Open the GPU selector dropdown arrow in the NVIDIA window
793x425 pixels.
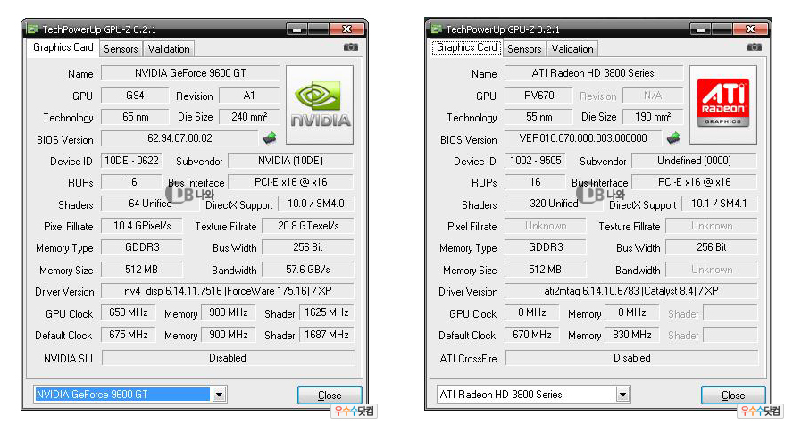pyautogui.click(x=219, y=394)
